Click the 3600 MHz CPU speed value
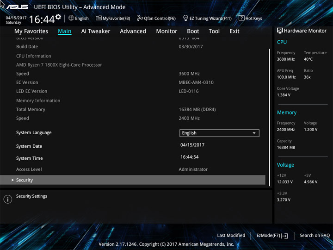 pos(189,74)
